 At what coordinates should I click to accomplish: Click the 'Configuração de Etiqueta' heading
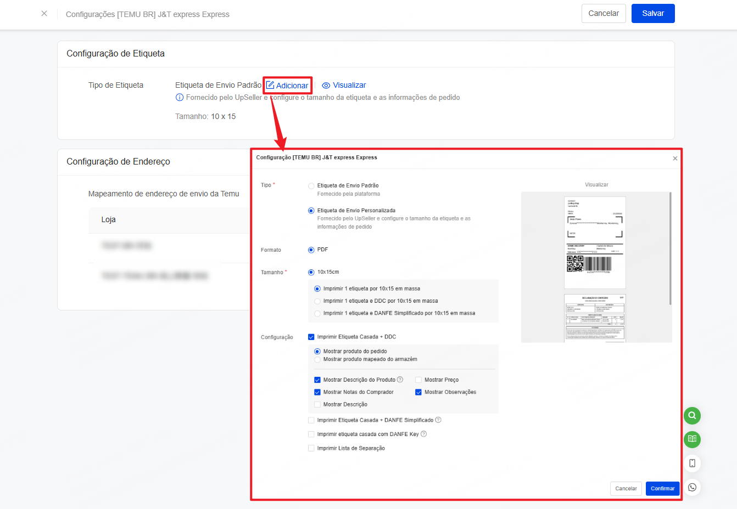coord(115,53)
